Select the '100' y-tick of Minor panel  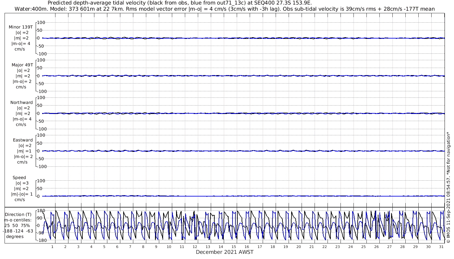(x=41, y=22)
